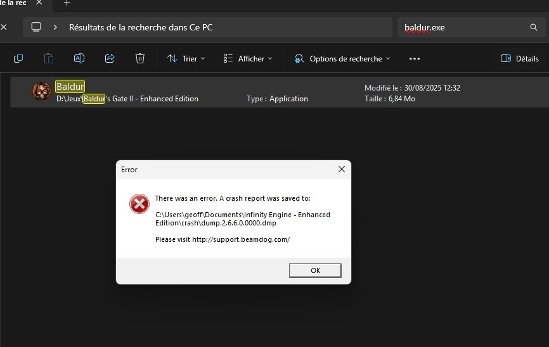The width and height of the screenshot is (549, 347).
Task: Click the magnifier search icon
Action: [534, 27]
